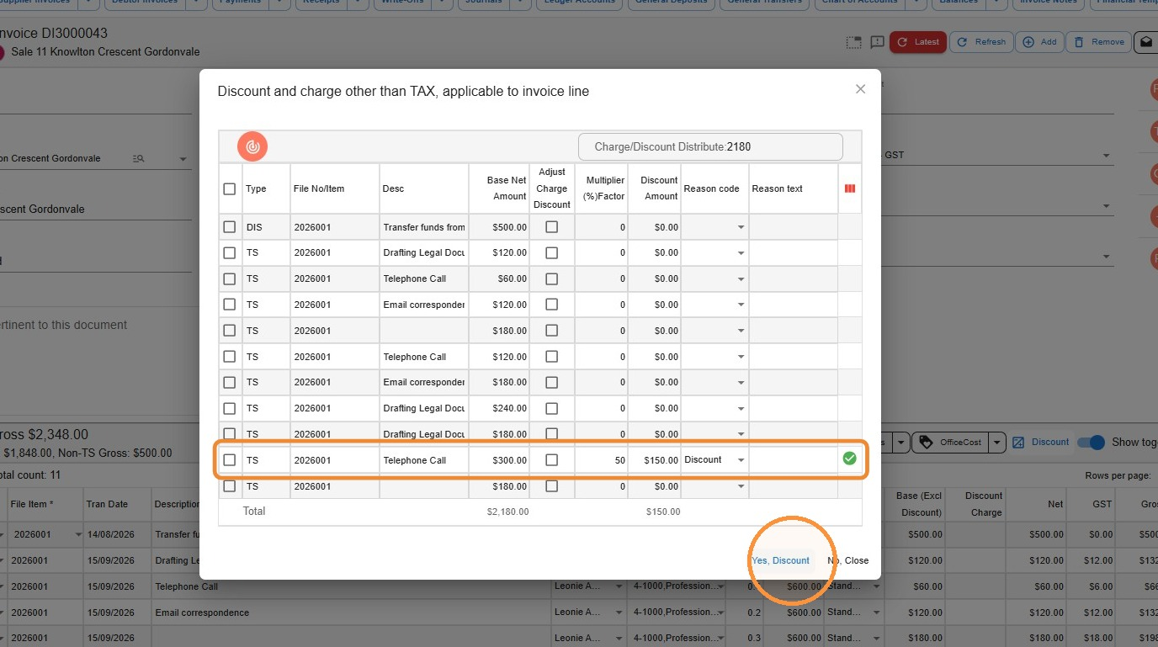Select the DIS row checkbox
Image resolution: width=1158 pixels, height=647 pixels.
coord(230,227)
